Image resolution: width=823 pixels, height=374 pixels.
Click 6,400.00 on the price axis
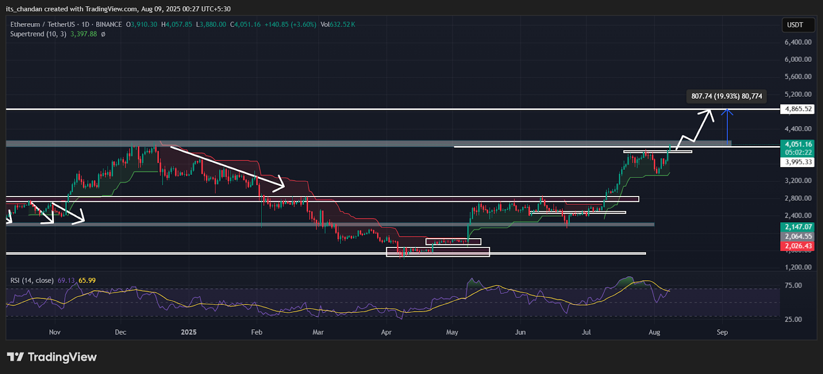coord(798,42)
